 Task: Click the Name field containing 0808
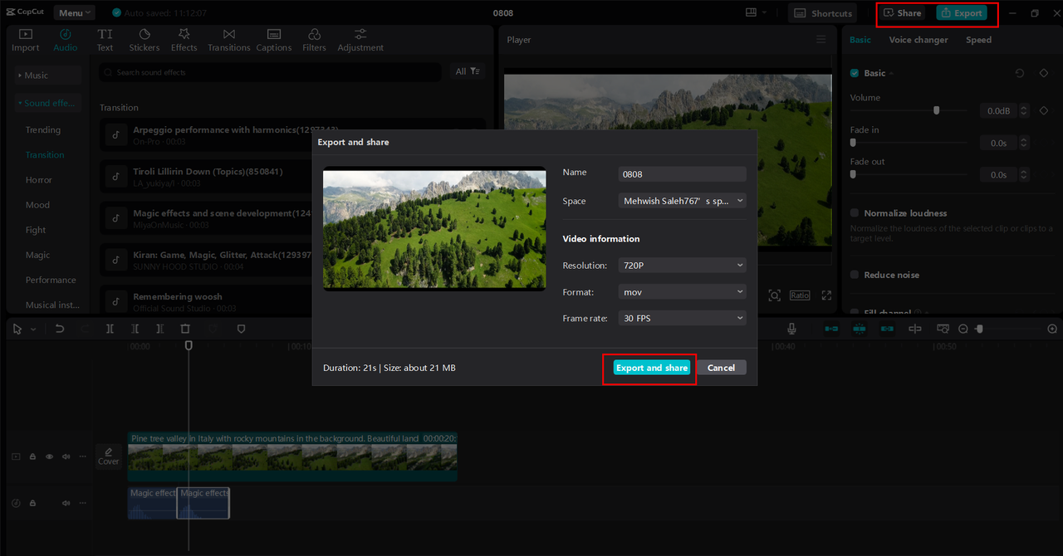coord(683,174)
